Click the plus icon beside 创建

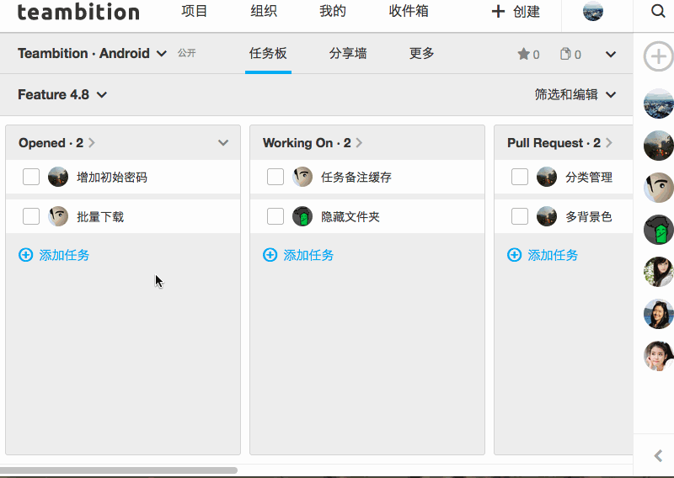coord(498,12)
